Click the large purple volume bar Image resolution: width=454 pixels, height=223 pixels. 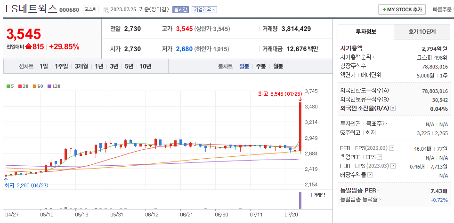pos(300,200)
